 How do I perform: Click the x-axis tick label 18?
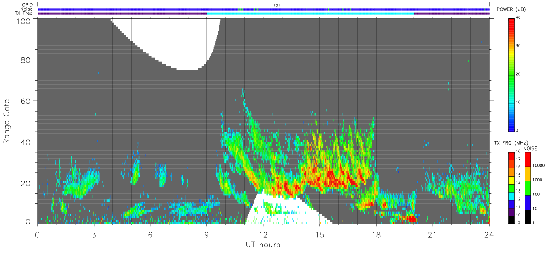click(376, 235)
